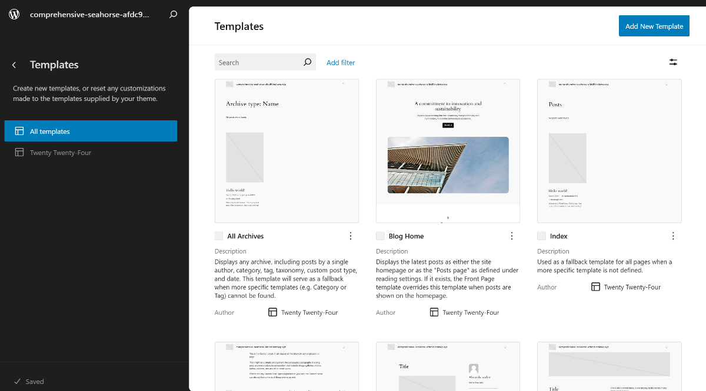Check the Index template checkbox
The height and width of the screenshot is (391, 706).
541,236
